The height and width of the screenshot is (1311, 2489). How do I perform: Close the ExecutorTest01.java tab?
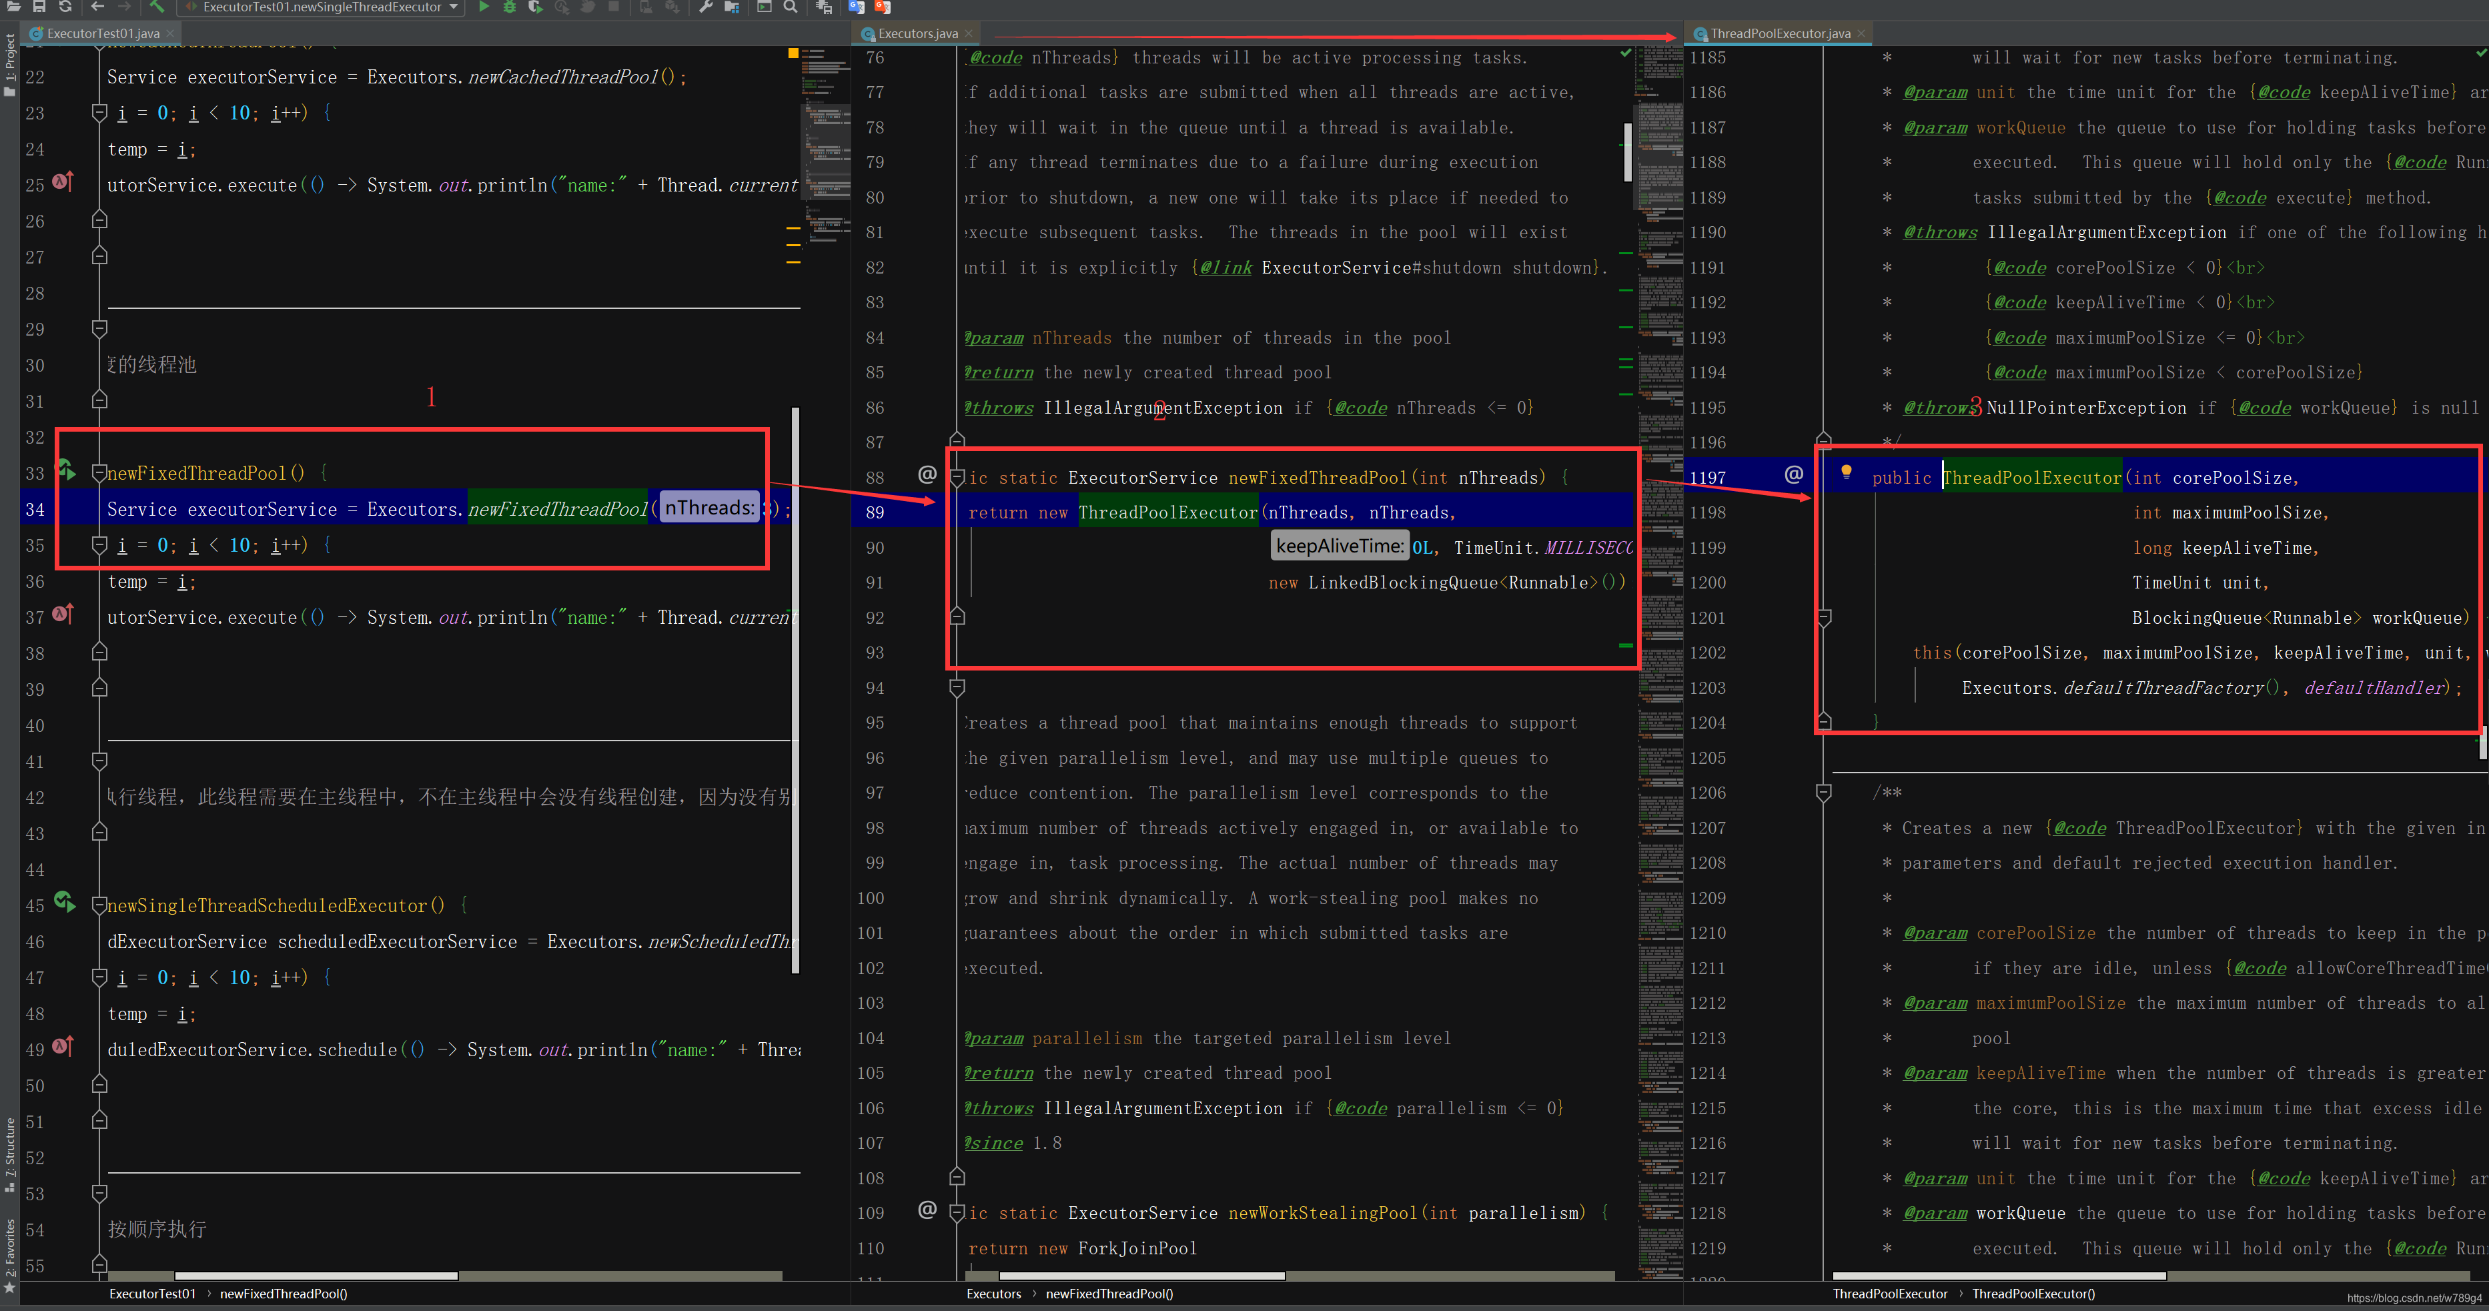click(x=170, y=33)
